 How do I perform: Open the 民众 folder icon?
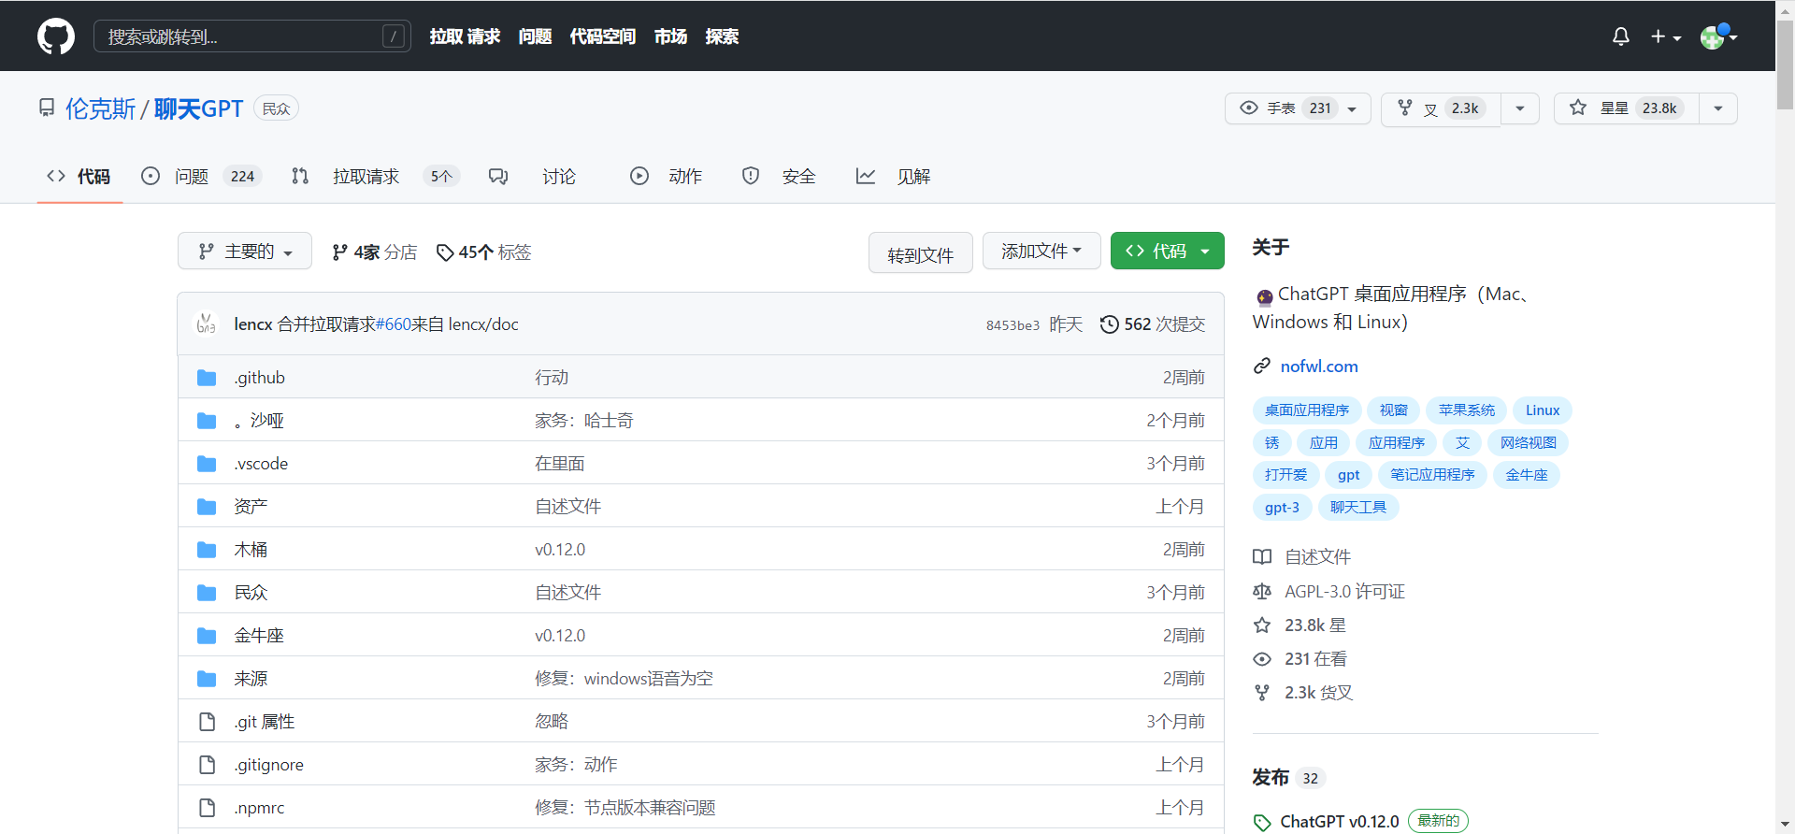[x=207, y=593]
